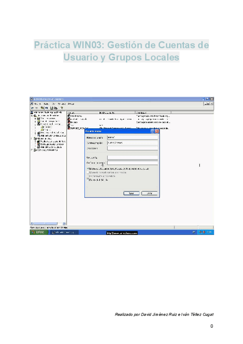This screenshot has height=344, width=243.
Task: Collapse the Herramientas del sistema tree node
Action: 32,115
